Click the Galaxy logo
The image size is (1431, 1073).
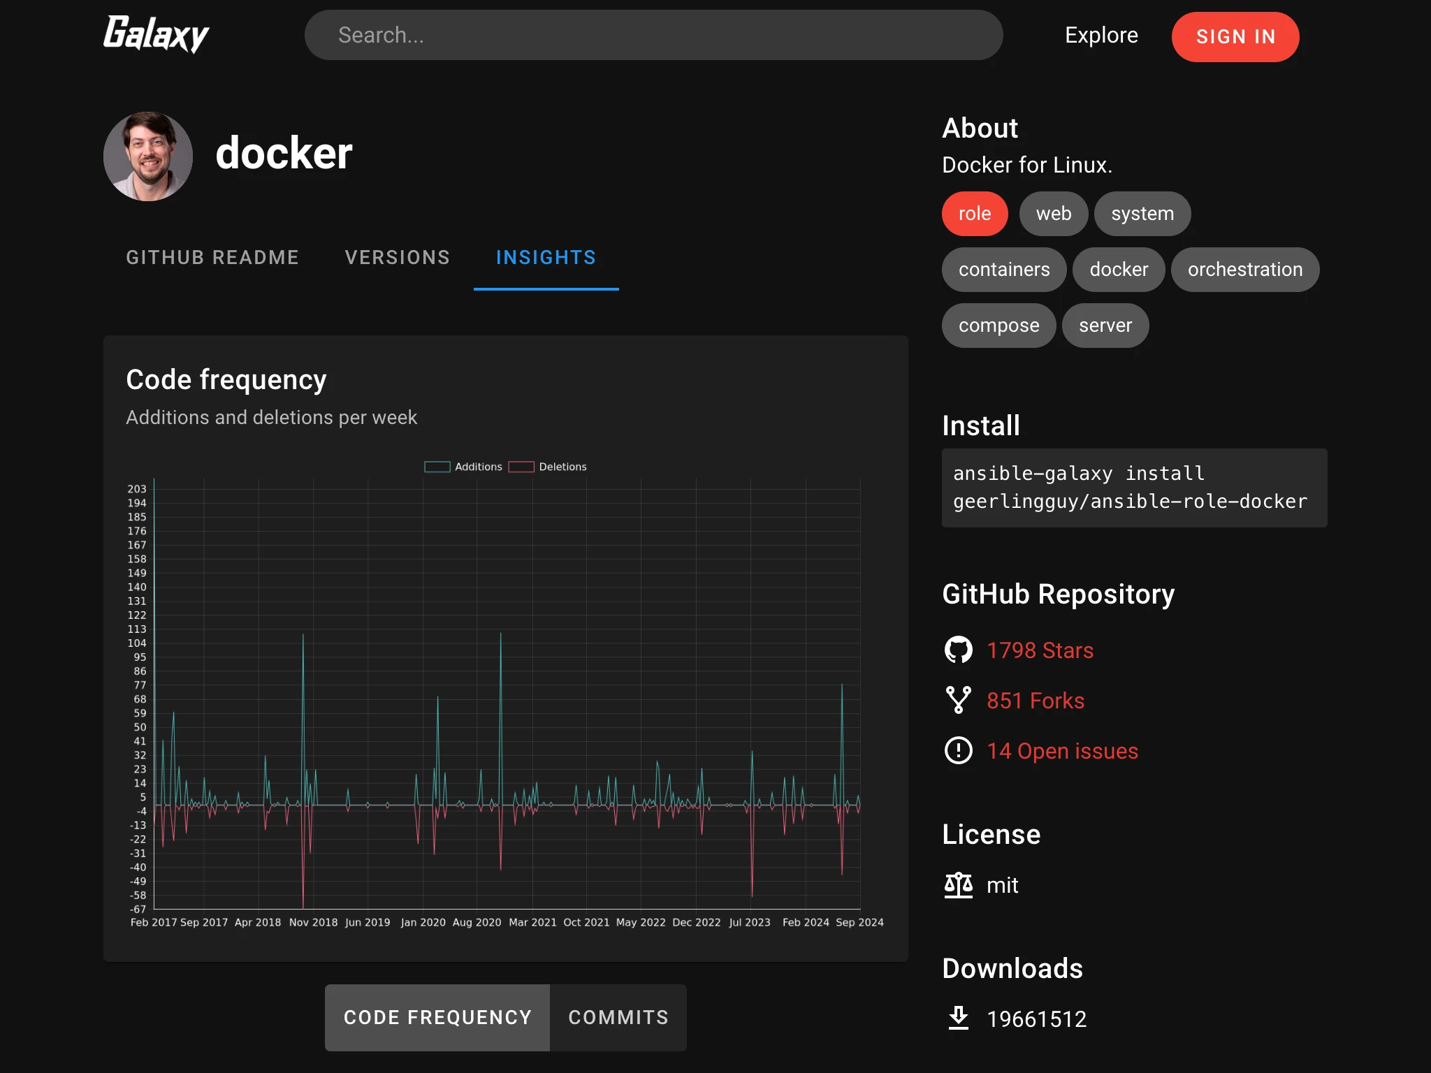pyautogui.click(x=156, y=35)
